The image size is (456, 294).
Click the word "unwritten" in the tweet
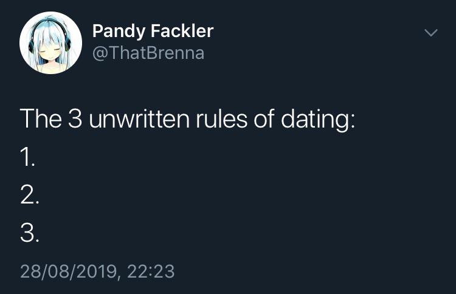tap(139, 118)
